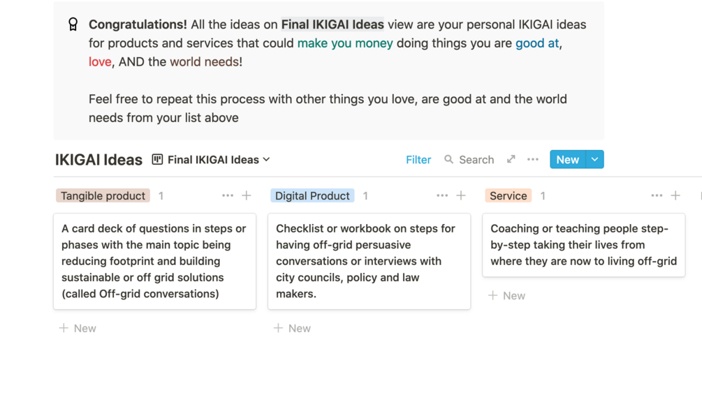Expand the Final IKIGAI Ideas view dropdown

click(x=267, y=160)
